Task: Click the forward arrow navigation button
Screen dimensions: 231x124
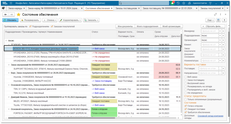Action: (x=12, y=14)
